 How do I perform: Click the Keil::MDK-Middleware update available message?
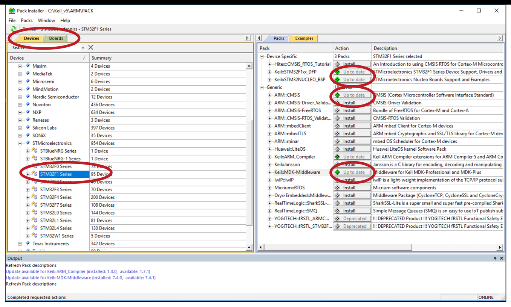(81, 278)
